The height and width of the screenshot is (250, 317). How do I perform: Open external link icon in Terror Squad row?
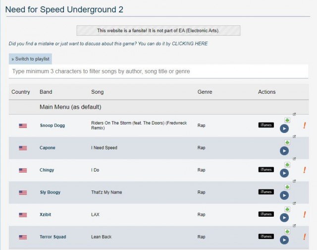(x=294, y=226)
